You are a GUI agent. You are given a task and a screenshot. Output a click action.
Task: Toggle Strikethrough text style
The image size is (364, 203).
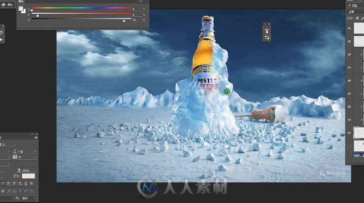[x=31, y=183]
